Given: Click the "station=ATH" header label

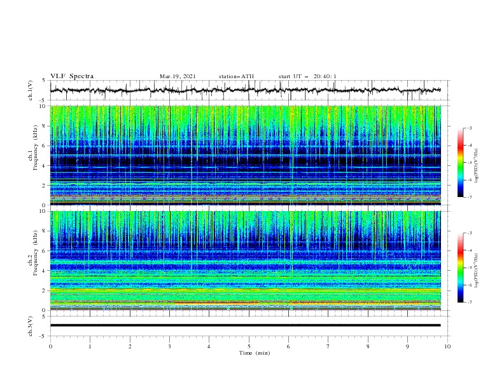Looking at the screenshot, I should (x=236, y=76).
